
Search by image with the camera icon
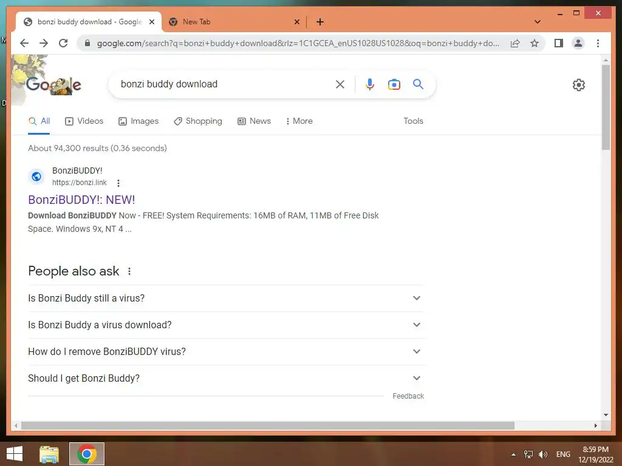point(394,84)
